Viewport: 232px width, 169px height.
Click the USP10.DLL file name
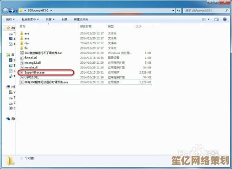(32, 77)
